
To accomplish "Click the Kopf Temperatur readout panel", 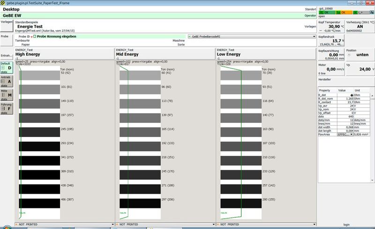I will coord(330,26).
